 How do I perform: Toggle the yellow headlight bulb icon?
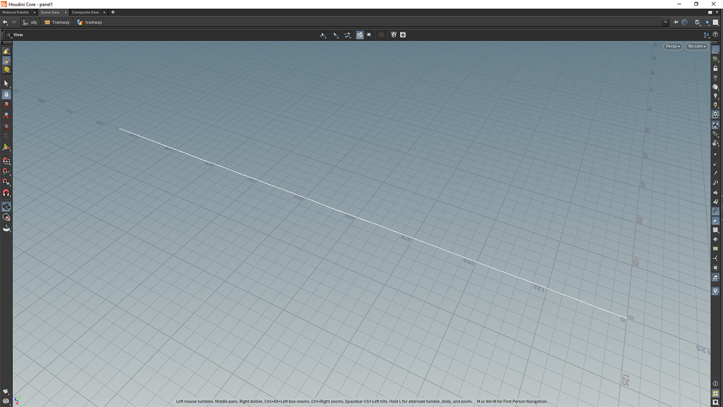(x=716, y=105)
